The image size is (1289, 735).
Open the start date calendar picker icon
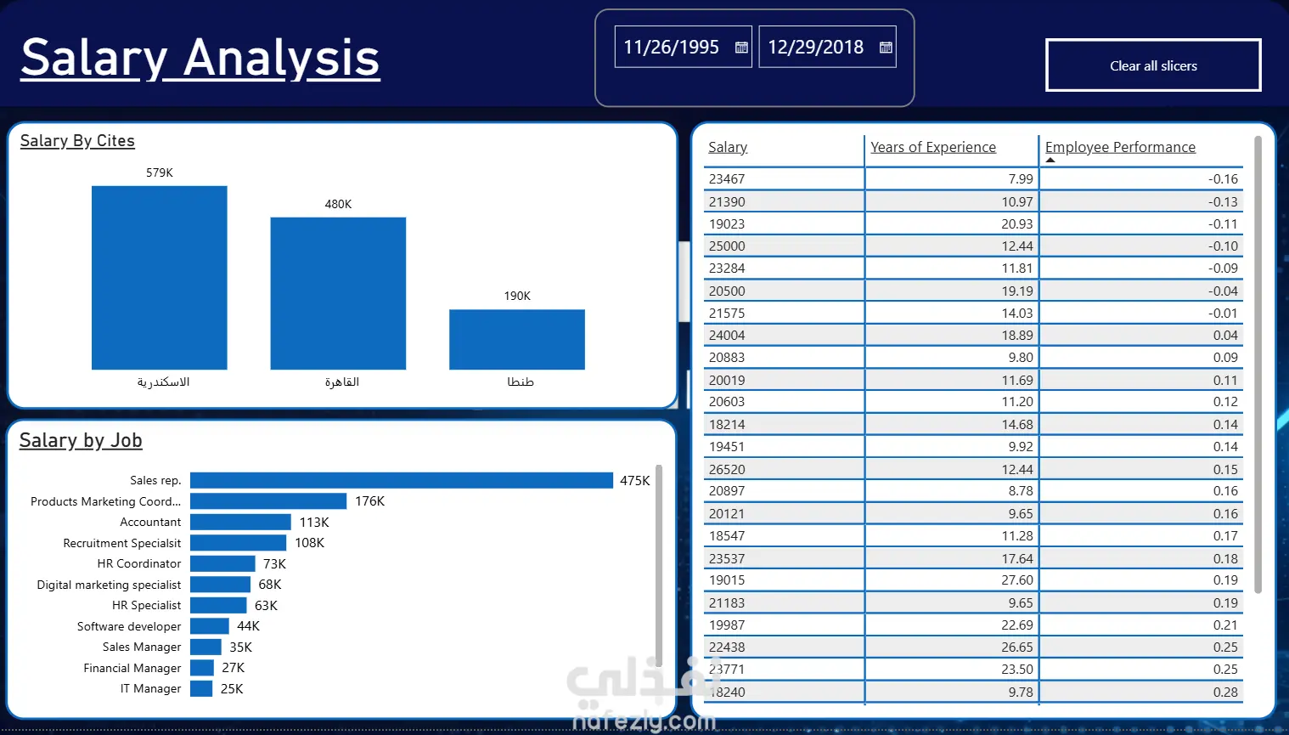coord(741,48)
